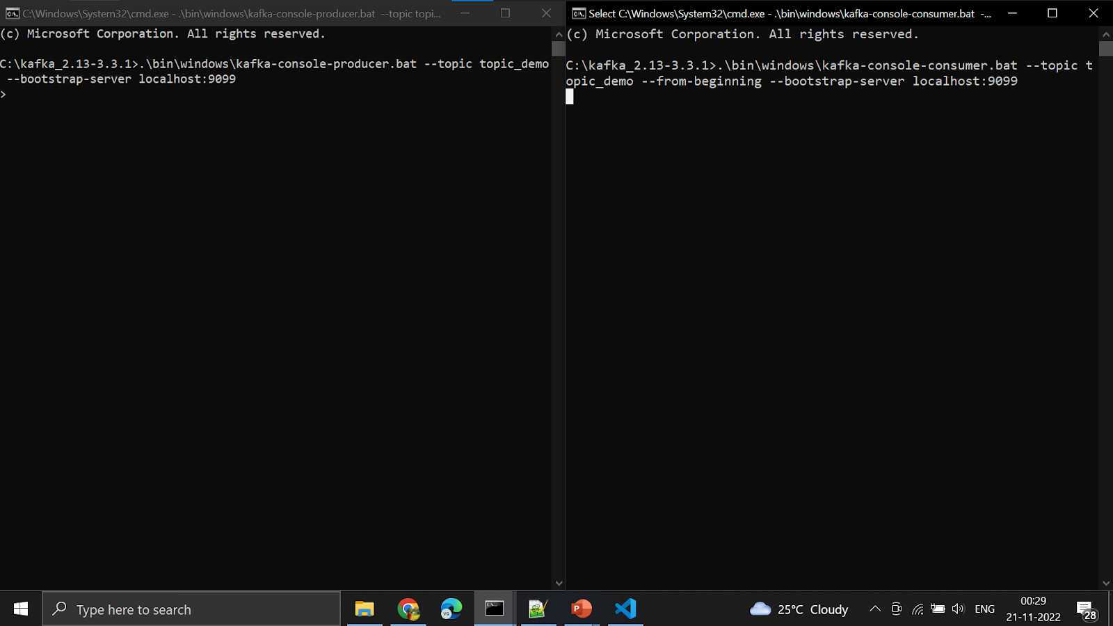Click the consumer window scrollbar thumb
This screenshot has width=1113, height=626.
click(x=1106, y=49)
